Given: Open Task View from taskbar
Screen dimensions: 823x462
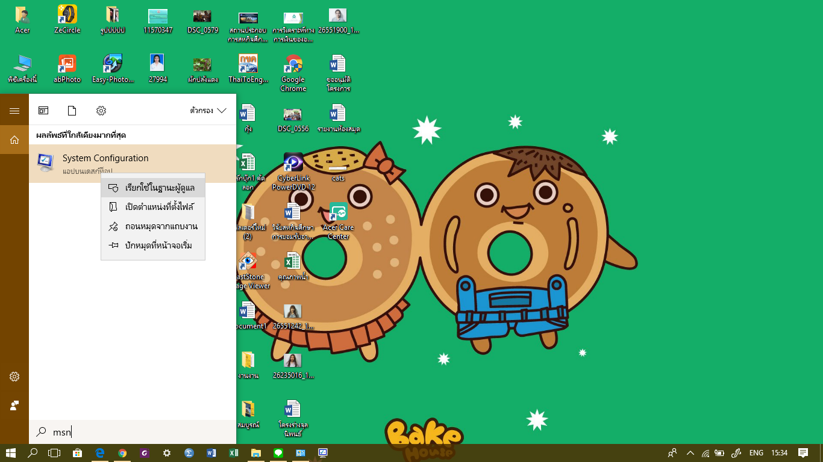Looking at the screenshot, I should [55, 452].
